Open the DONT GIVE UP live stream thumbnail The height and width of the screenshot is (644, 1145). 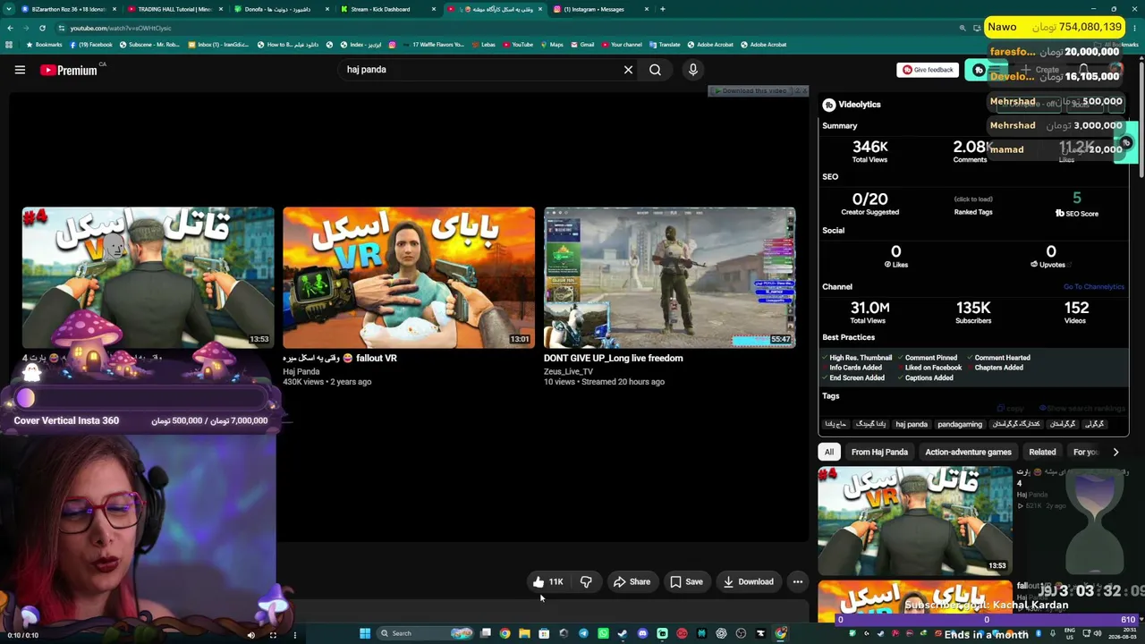click(669, 277)
